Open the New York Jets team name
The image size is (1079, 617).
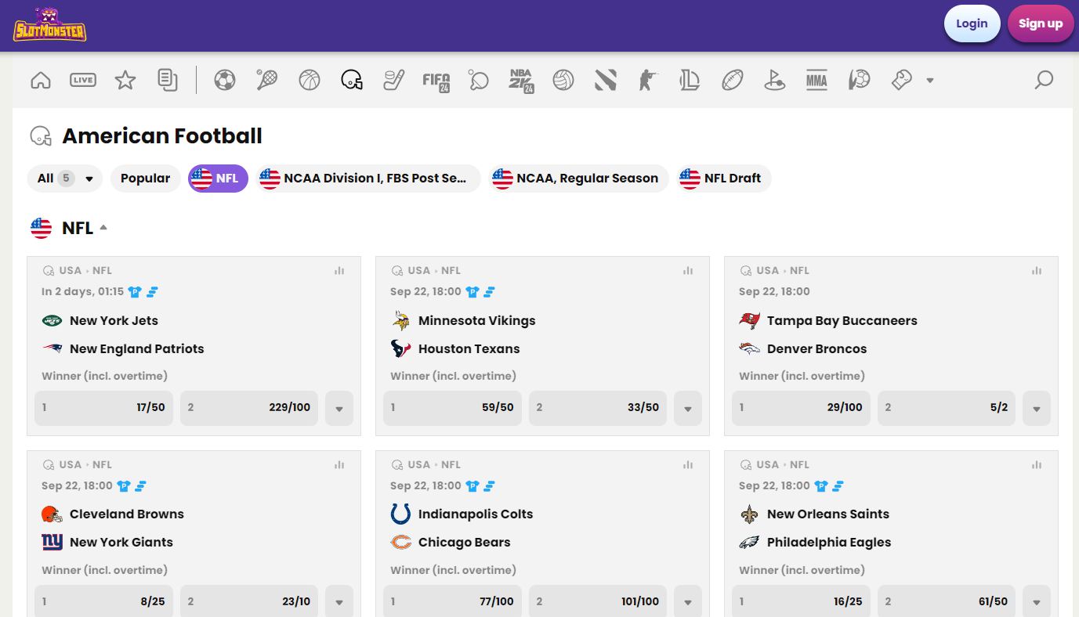pyautogui.click(x=114, y=321)
